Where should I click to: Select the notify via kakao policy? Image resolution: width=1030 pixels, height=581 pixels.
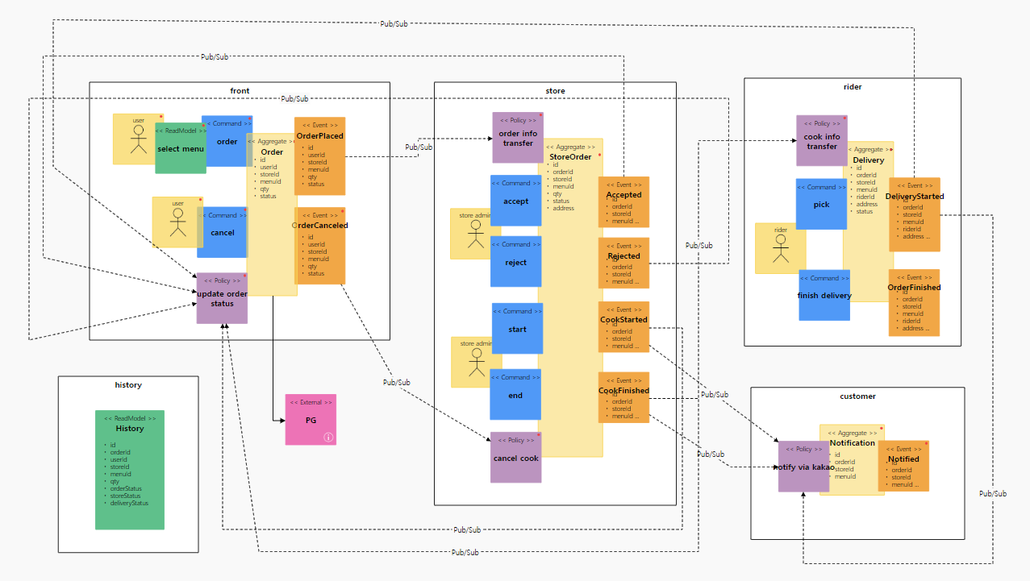804,467
